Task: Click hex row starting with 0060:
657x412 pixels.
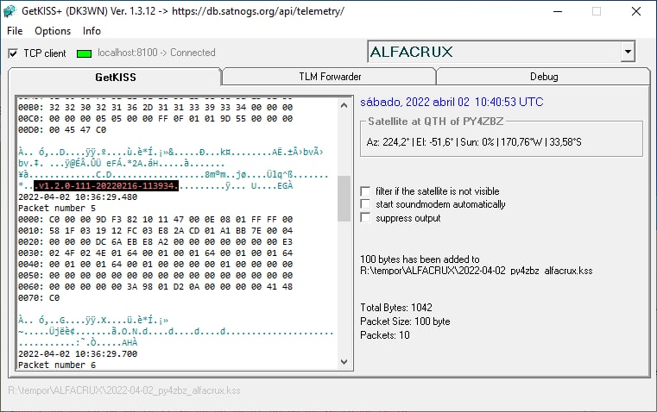Action: pos(155,287)
